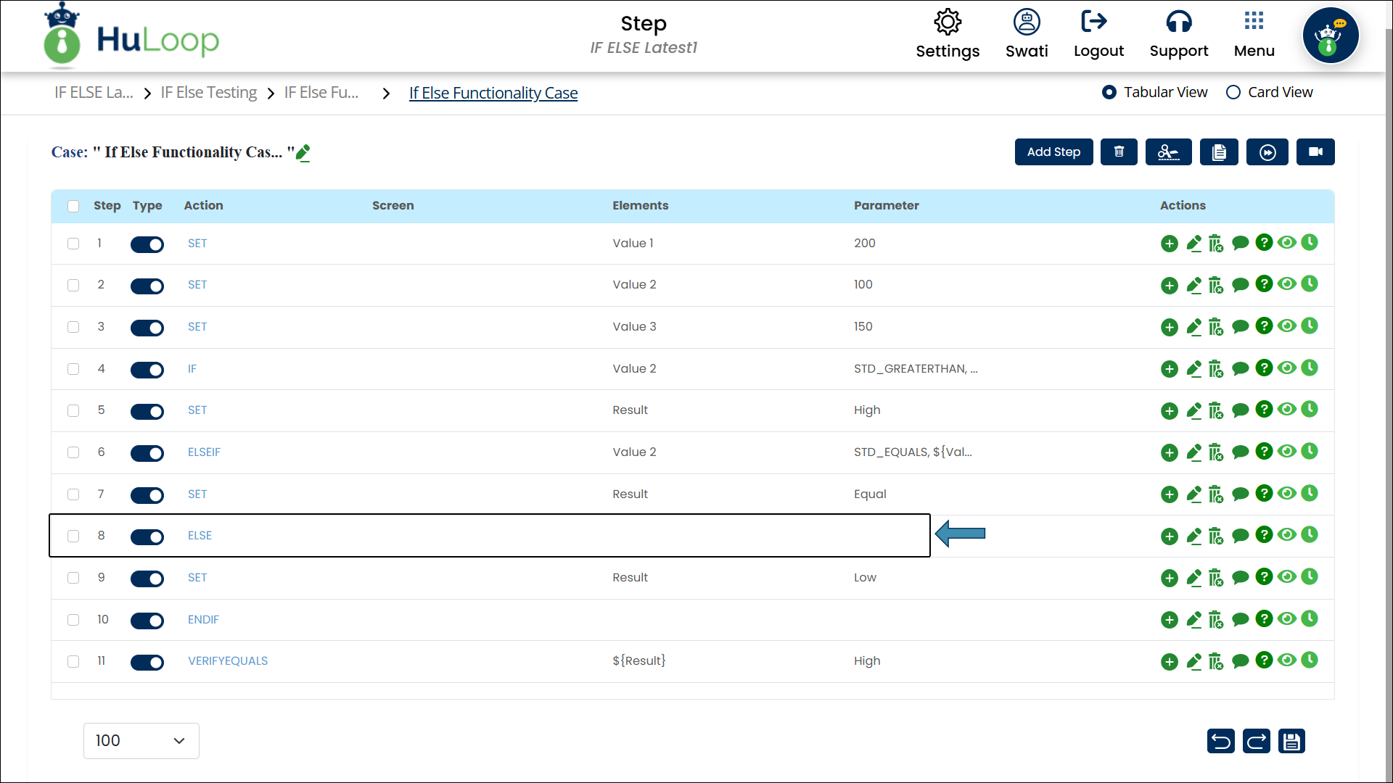Click the HuLoop logo
Screen dimensions: 1393x783
[x=131, y=36]
